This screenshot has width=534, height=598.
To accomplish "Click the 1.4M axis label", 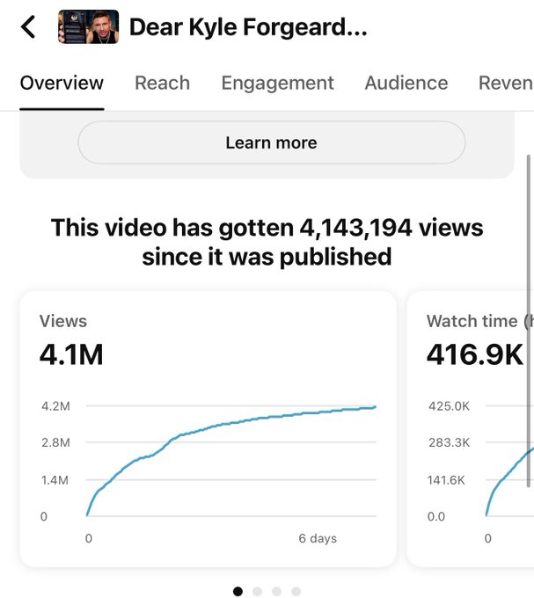I will click(x=55, y=480).
